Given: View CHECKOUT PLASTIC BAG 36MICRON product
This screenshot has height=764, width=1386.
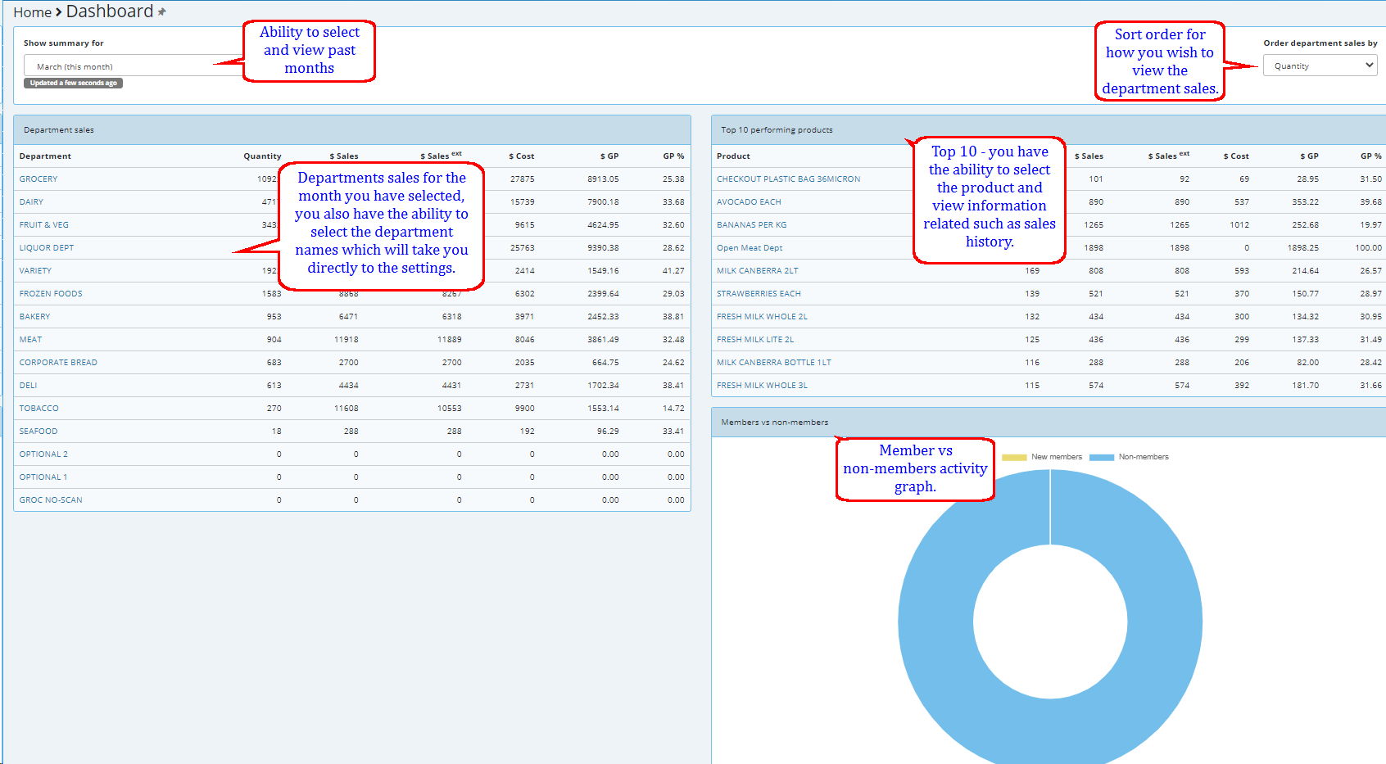Looking at the screenshot, I should coord(788,179).
